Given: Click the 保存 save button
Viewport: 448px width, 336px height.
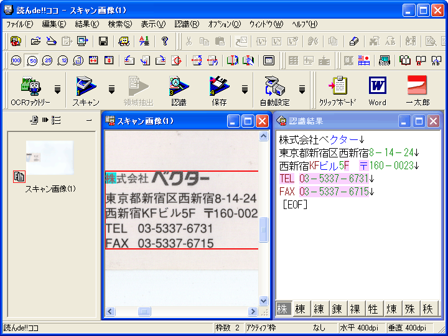Looking at the screenshot, I should pos(219,91).
